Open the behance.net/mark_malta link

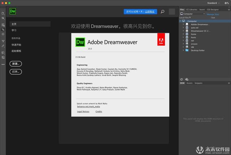[x=88, y=107]
